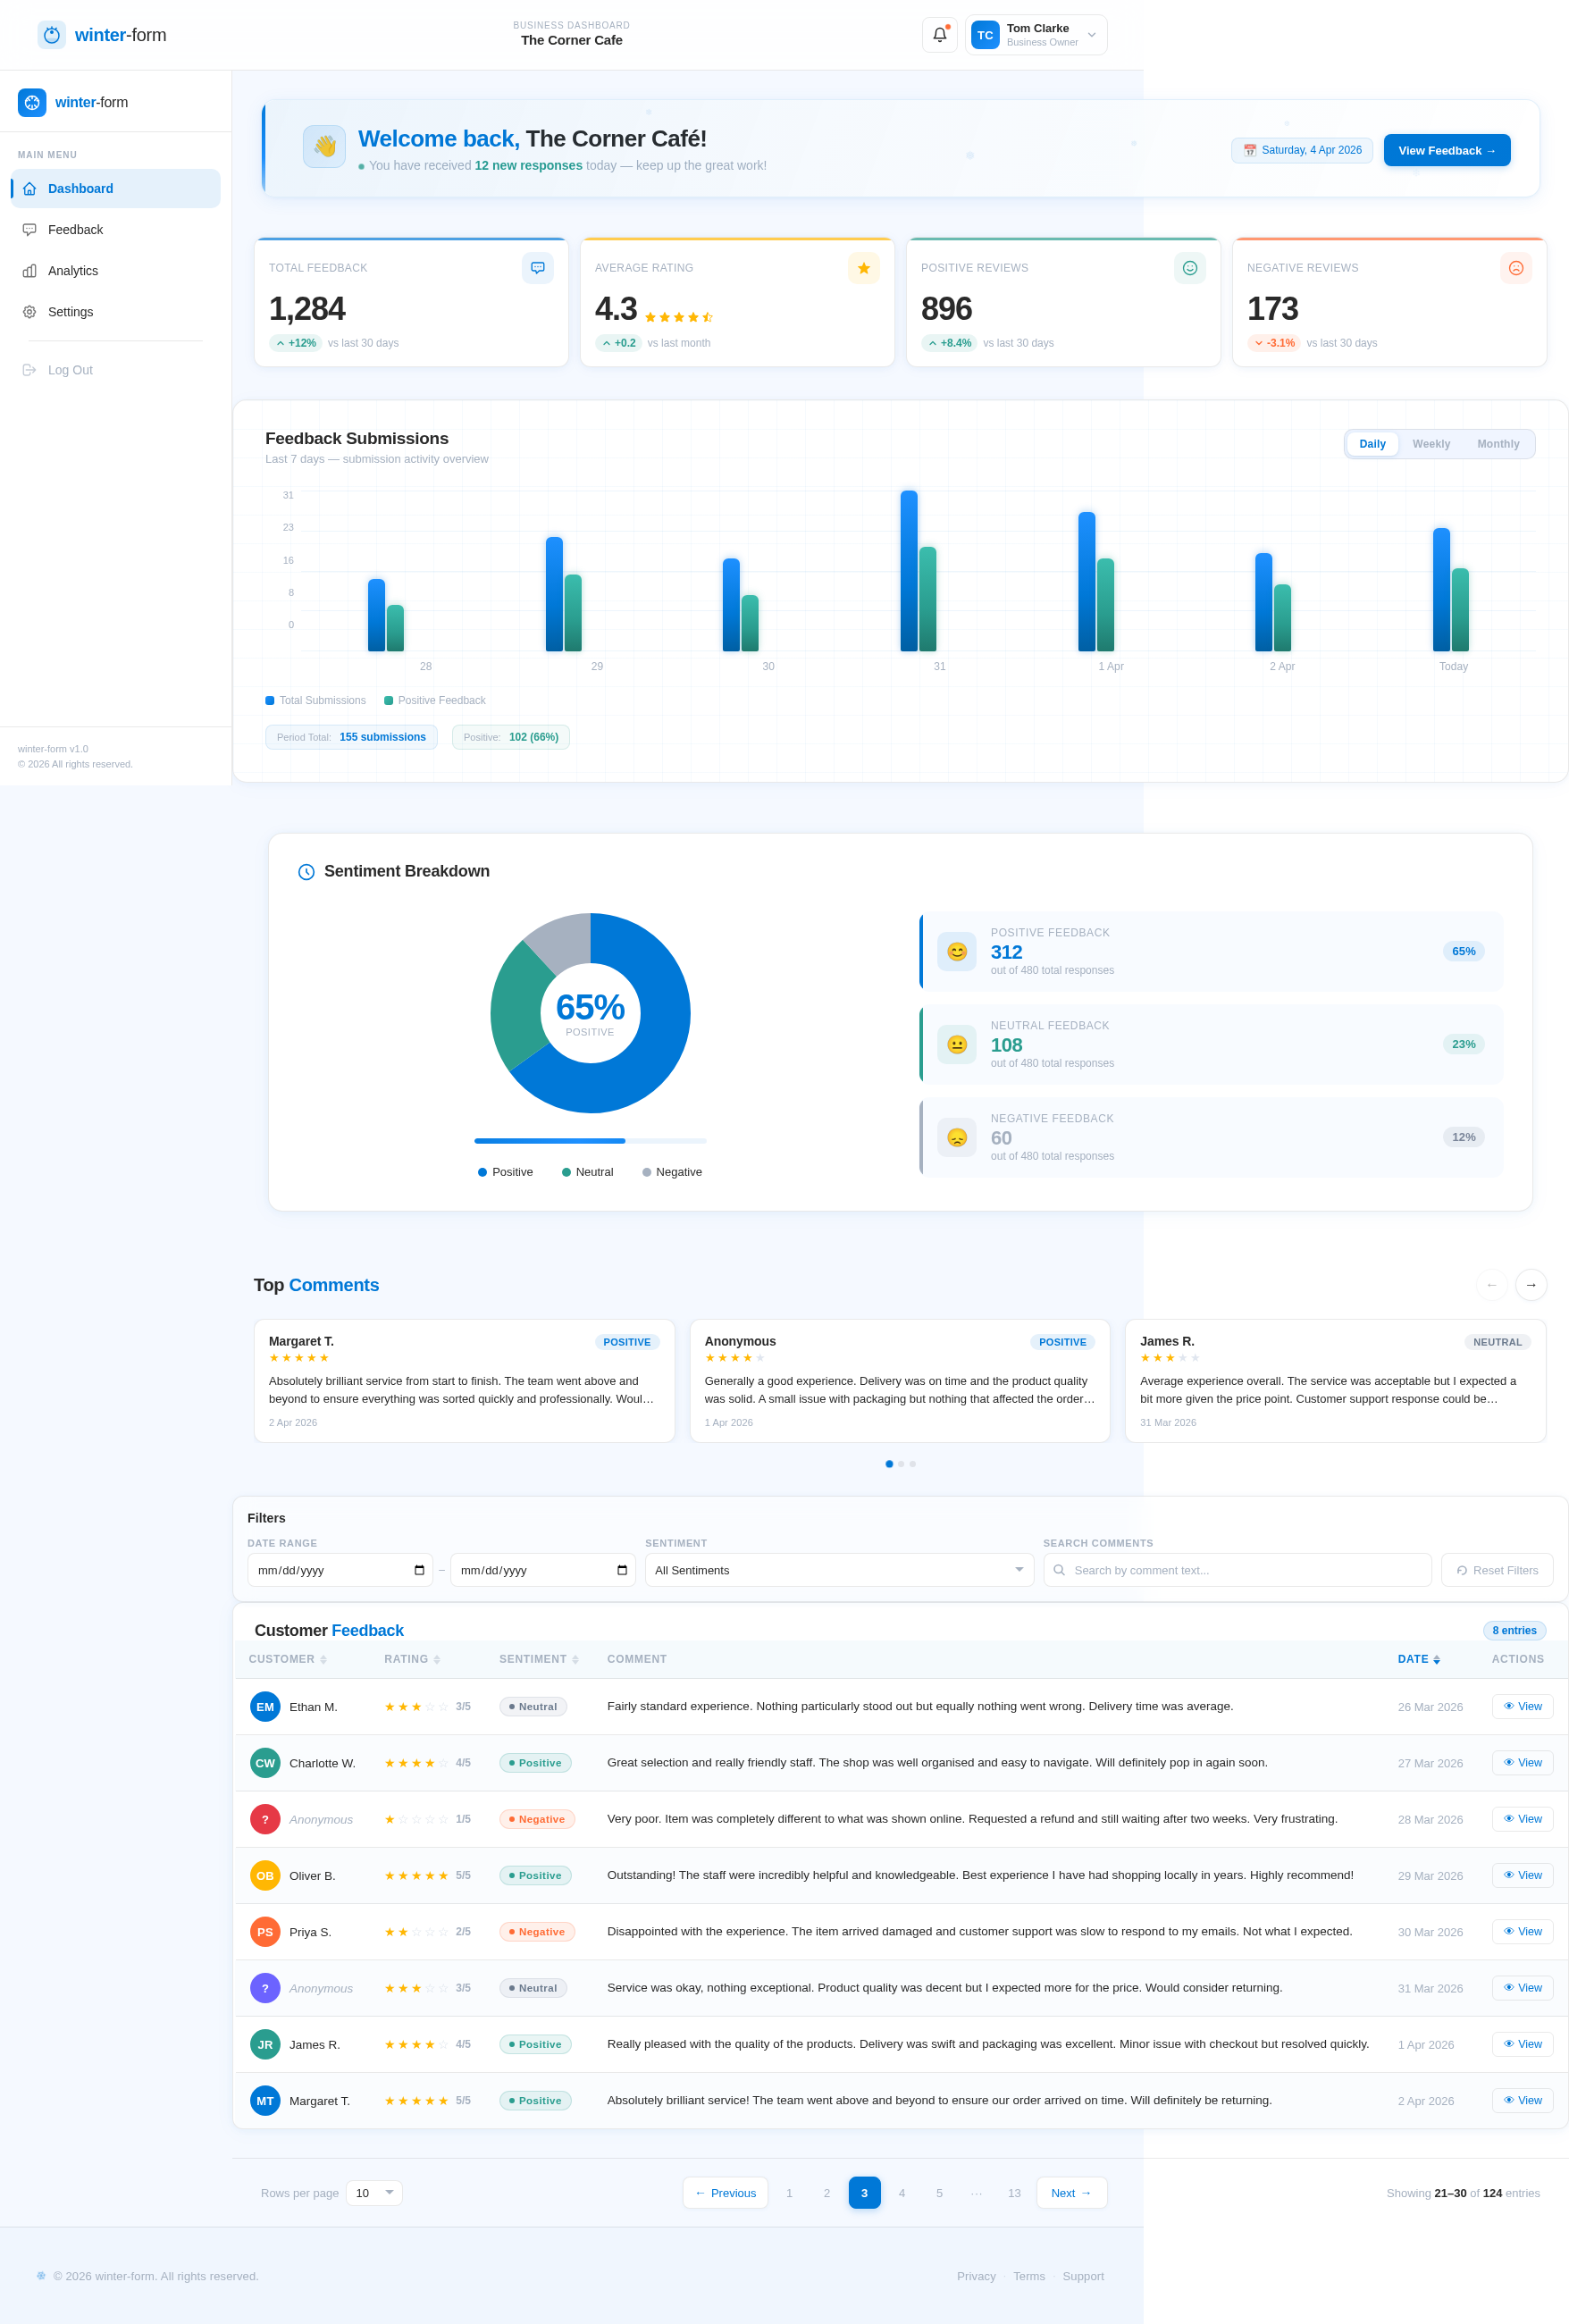This screenshot has height=2324, width=1569.
Task: Open Feedback in sidebar menu
Action: [116, 229]
